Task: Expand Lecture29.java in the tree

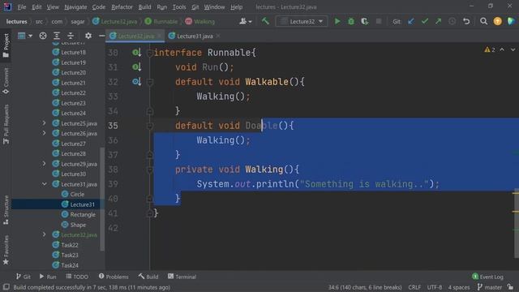Action: (x=44, y=164)
